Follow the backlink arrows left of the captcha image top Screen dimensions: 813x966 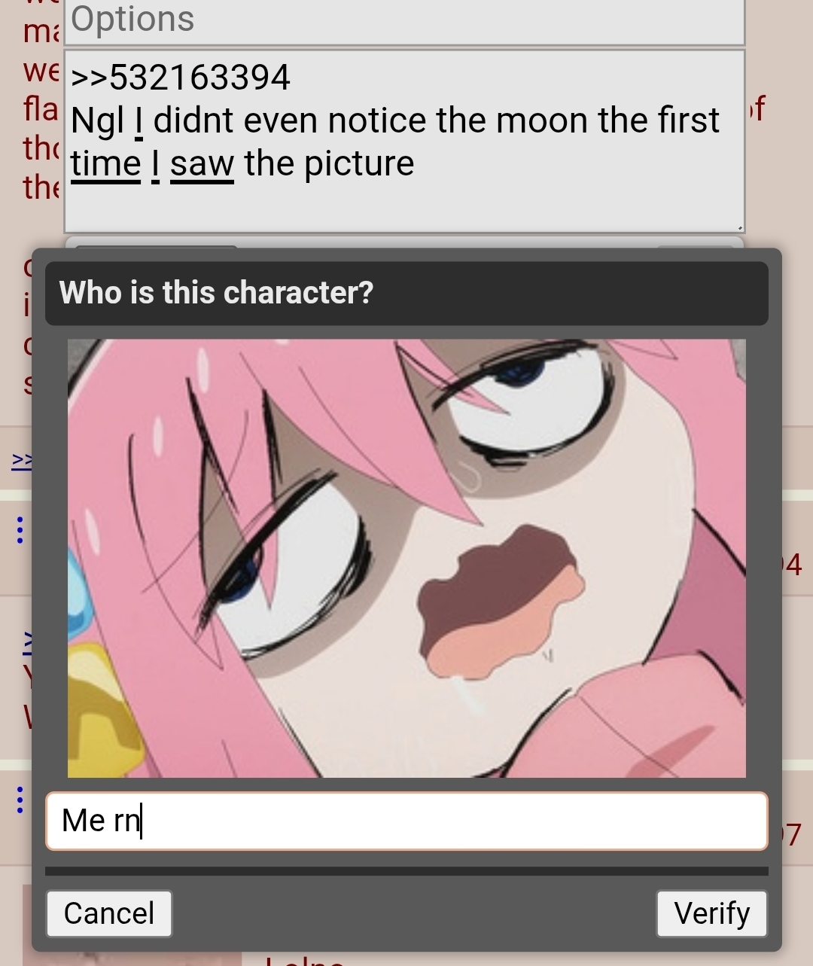click(21, 461)
